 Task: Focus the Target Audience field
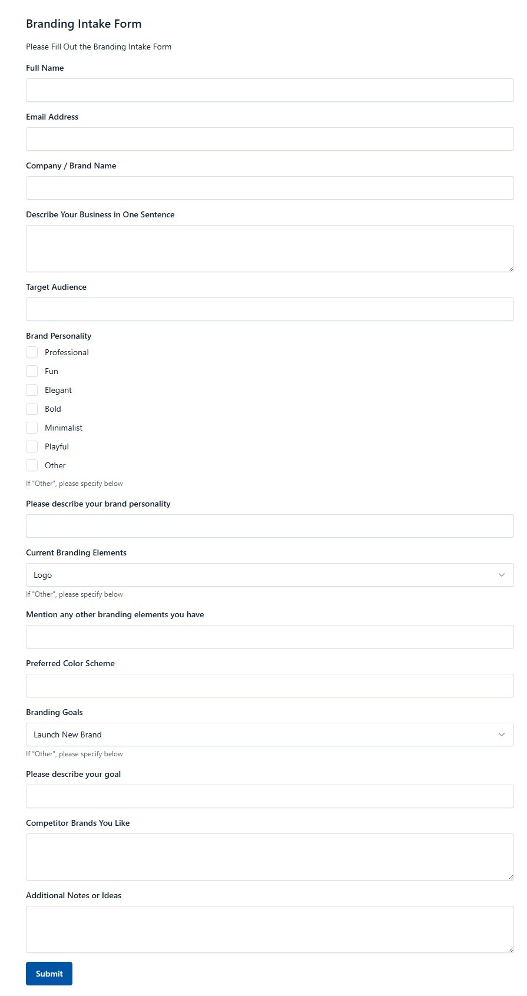point(270,309)
